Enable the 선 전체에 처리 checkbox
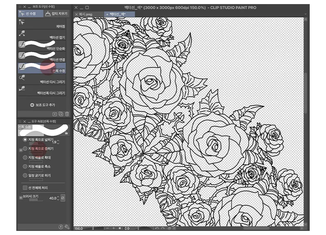This screenshot has height=235, width=326. coord(25,188)
